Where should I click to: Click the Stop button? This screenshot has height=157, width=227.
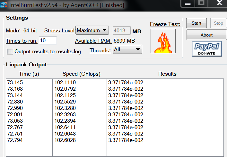pos(218,23)
